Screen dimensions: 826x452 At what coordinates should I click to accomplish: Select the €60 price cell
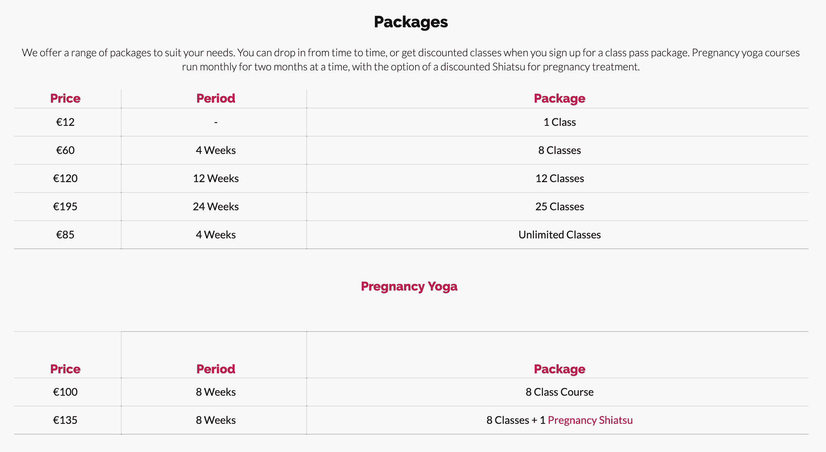coord(65,150)
